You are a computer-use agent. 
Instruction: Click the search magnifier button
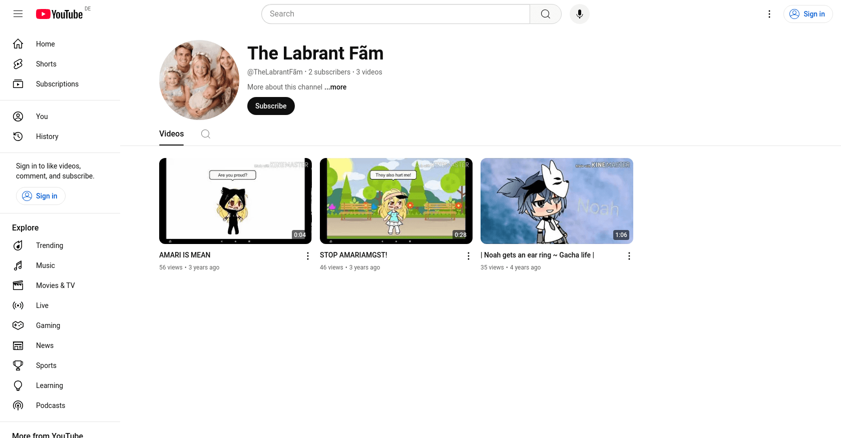point(546,14)
